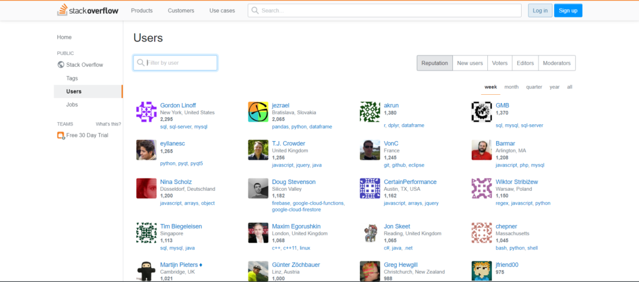The image size is (639, 282).
Task: Switch to the Voters tab
Action: tap(500, 63)
